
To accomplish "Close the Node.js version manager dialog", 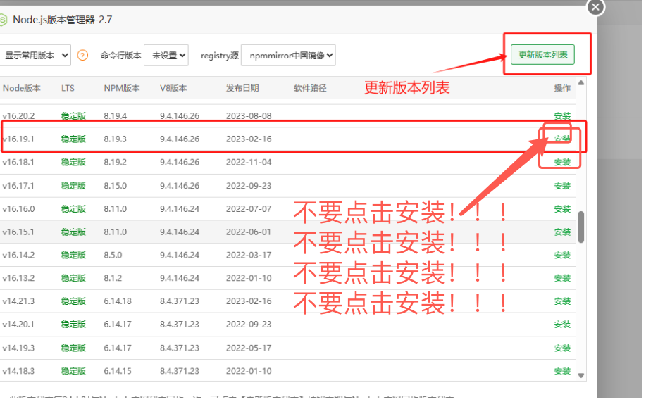I will [595, 8].
